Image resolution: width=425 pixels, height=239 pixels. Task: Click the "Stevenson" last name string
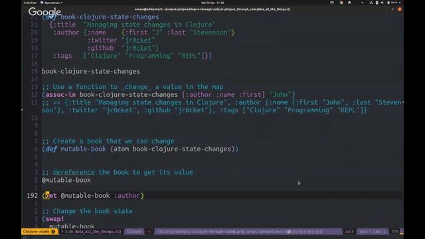click(210, 33)
